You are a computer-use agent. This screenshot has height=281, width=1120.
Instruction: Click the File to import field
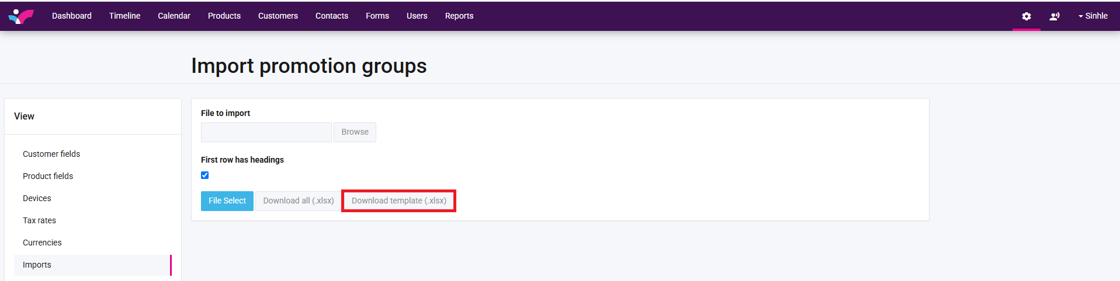pyautogui.click(x=266, y=132)
